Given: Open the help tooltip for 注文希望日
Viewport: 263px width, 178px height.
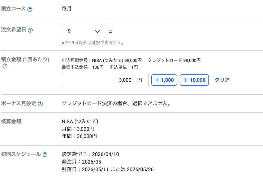Looking at the screenshot, I should click(30, 30).
